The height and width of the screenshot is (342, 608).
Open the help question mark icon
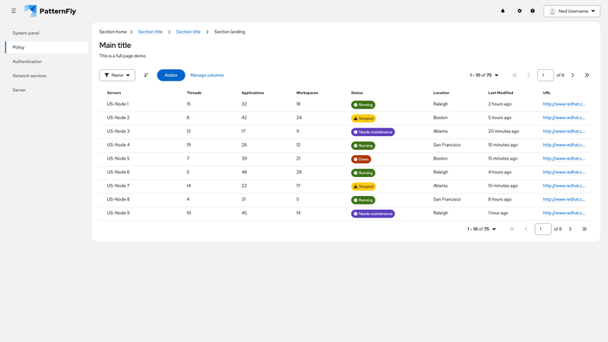coord(533,11)
